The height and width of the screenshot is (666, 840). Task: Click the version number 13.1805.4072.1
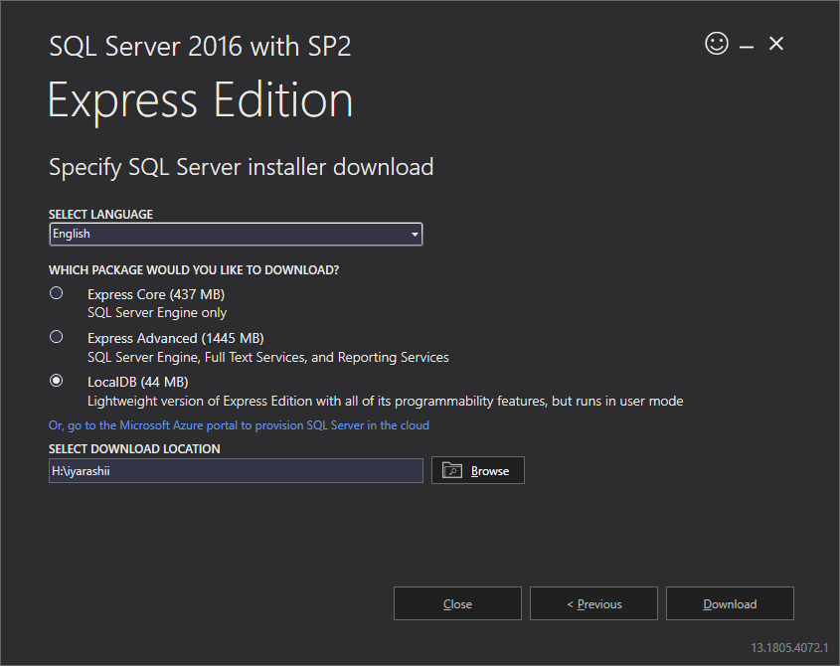(789, 648)
